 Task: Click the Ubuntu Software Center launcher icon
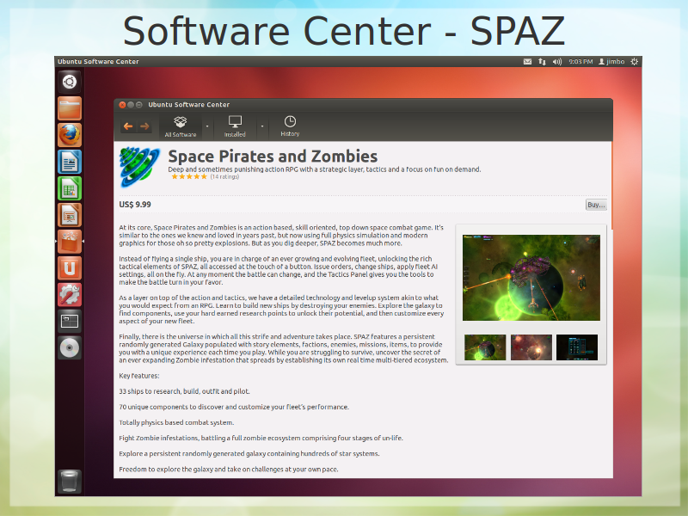pos(70,242)
